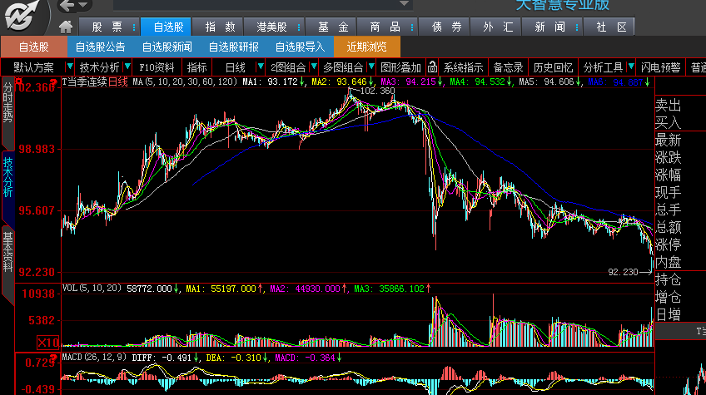Expand the 2图组合 dropdown arrow
Viewport: 706px width, 395px height.
point(314,67)
